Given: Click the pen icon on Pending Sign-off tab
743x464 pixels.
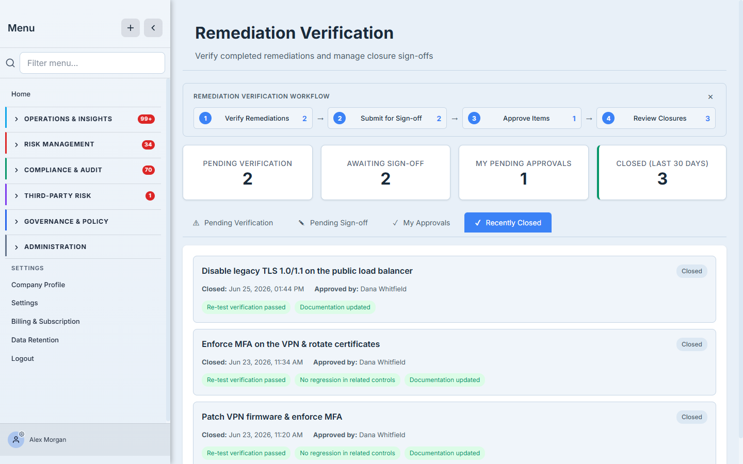Looking at the screenshot, I should click(x=301, y=223).
